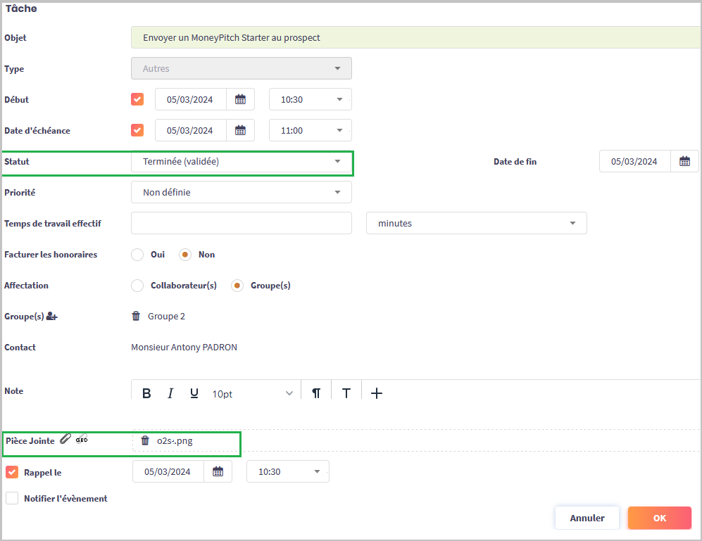
Task: Focus the Temps de travail effectif field
Action: (x=241, y=224)
